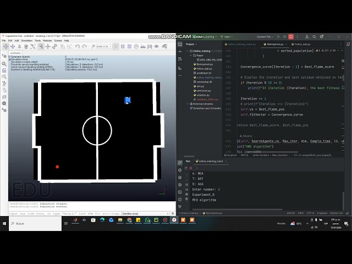The width and height of the screenshot is (352, 264).
Task: Collapse the Simulation time info block
Action: click(10, 59)
